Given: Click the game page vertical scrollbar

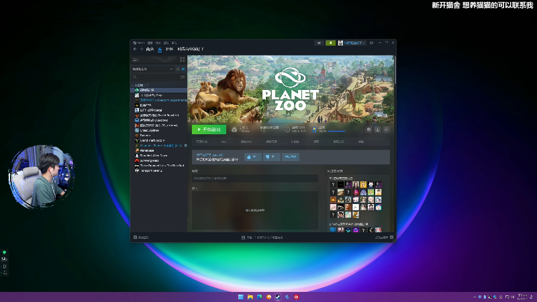Looking at the screenshot, I should 395,70.
